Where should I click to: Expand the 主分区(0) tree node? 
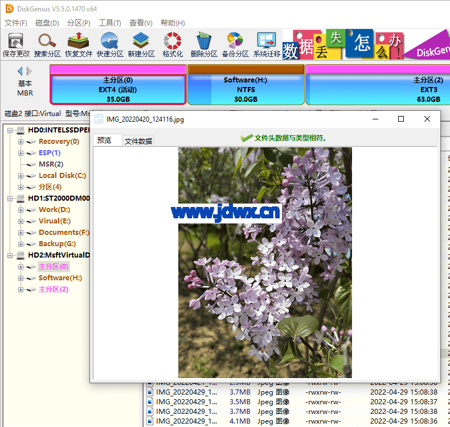tap(21, 267)
